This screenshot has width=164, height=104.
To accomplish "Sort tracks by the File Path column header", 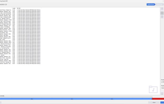I will coord(19,8).
